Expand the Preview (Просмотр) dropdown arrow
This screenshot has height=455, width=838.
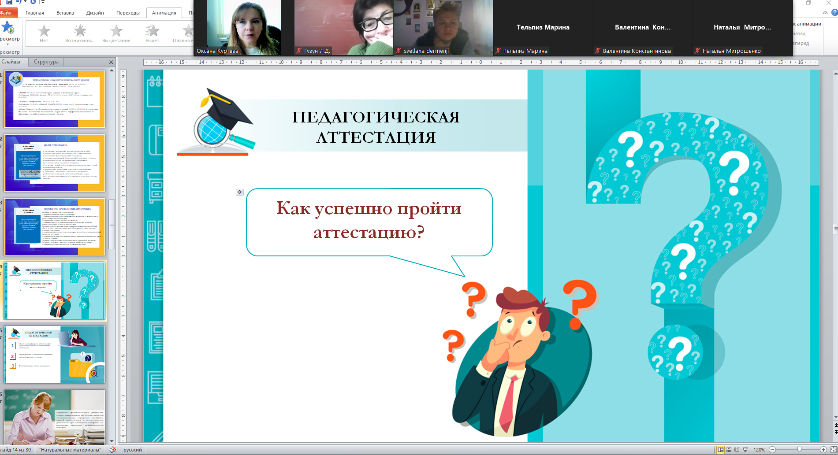pos(7,44)
